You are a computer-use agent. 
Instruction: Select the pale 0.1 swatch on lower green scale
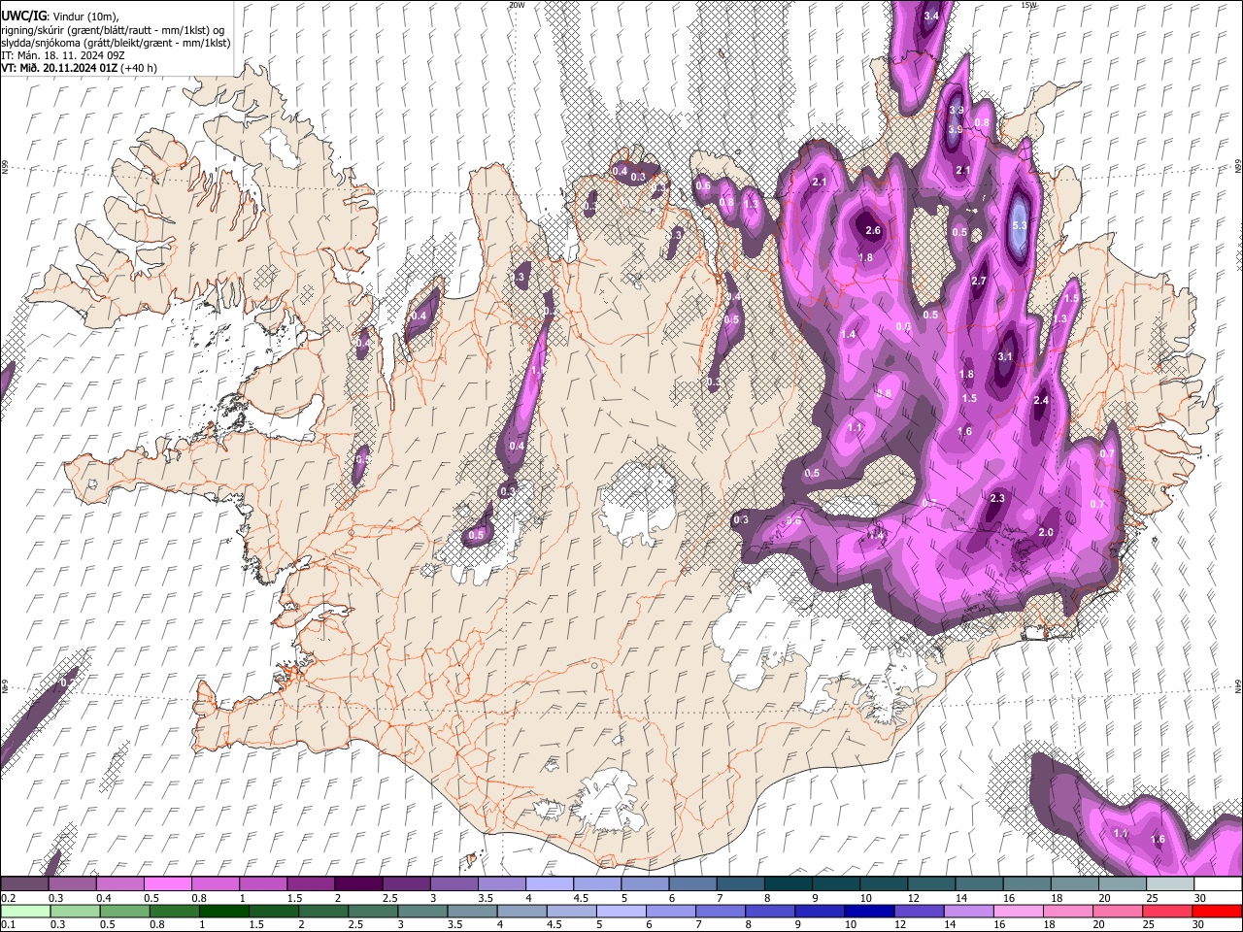point(25,911)
